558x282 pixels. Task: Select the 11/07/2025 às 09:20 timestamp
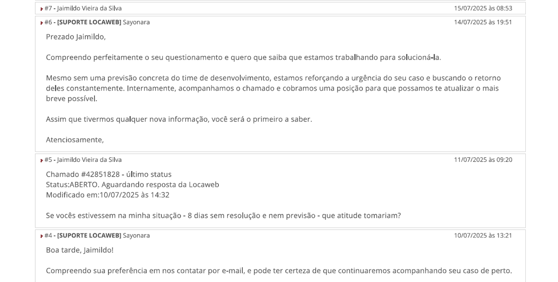[x=483, y=160]
